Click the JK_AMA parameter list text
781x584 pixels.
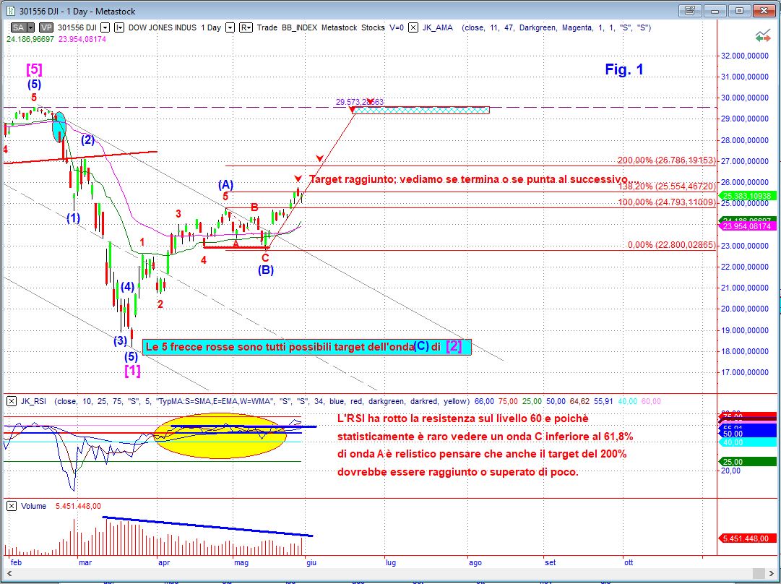pos(556,28)
